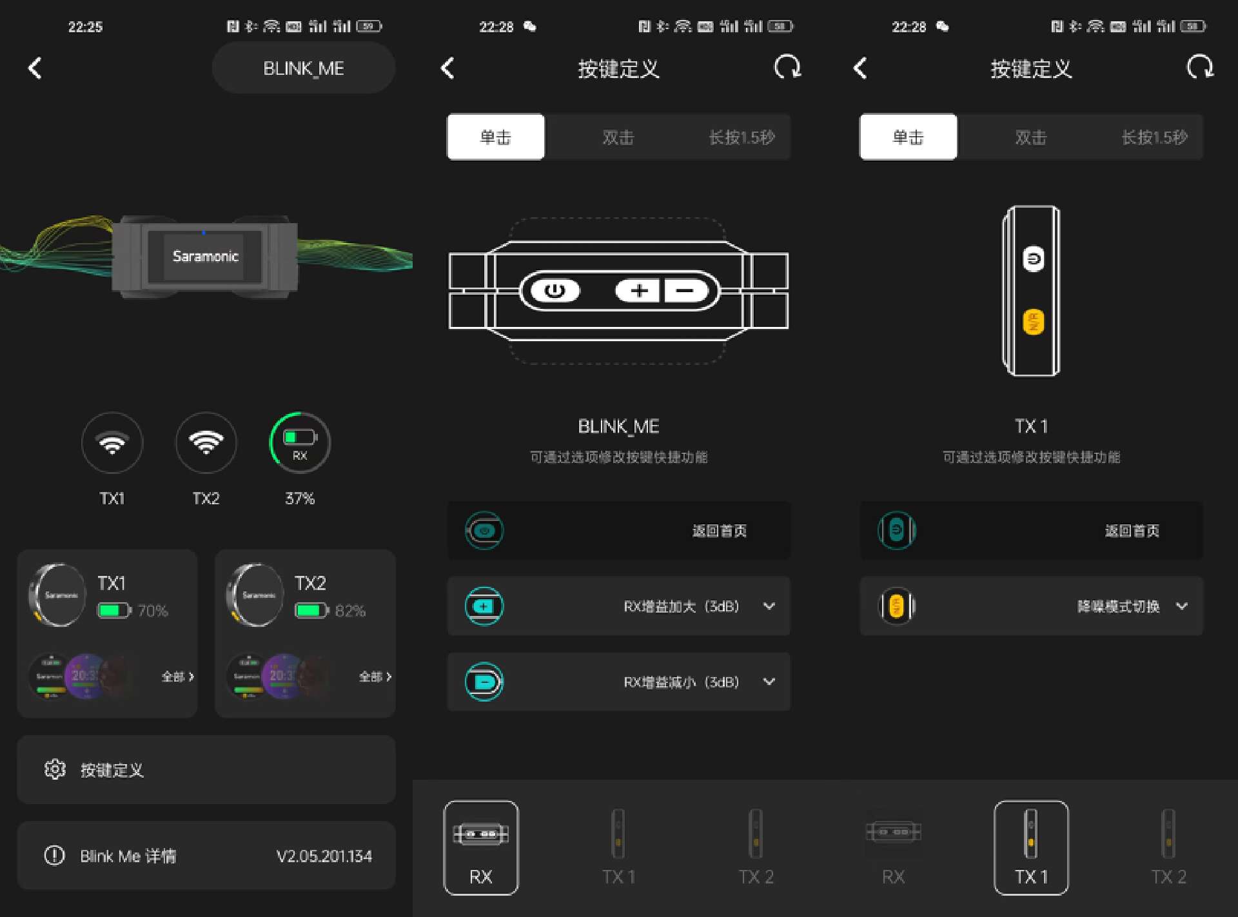Image resolution: width=1238 pixels, height=917 pixels.
Task: Tap the RX battery 37% icon
Action: point(300,443)
